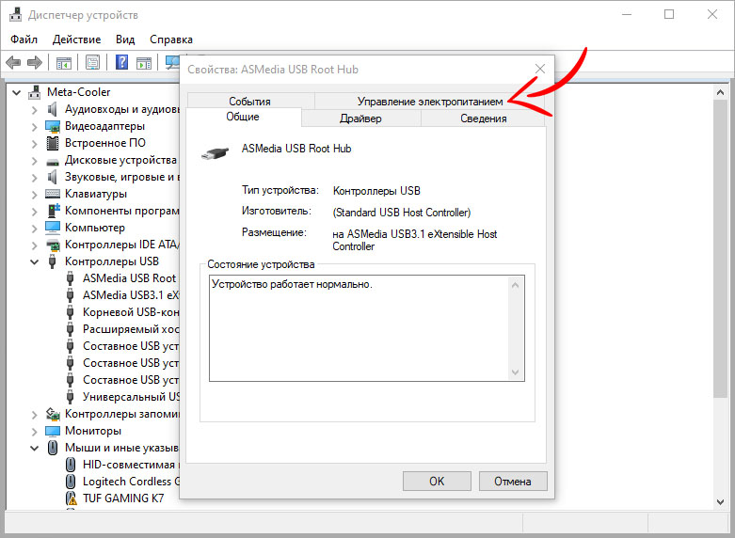
Task: Open the Справка menu
Action: (171, 40)
